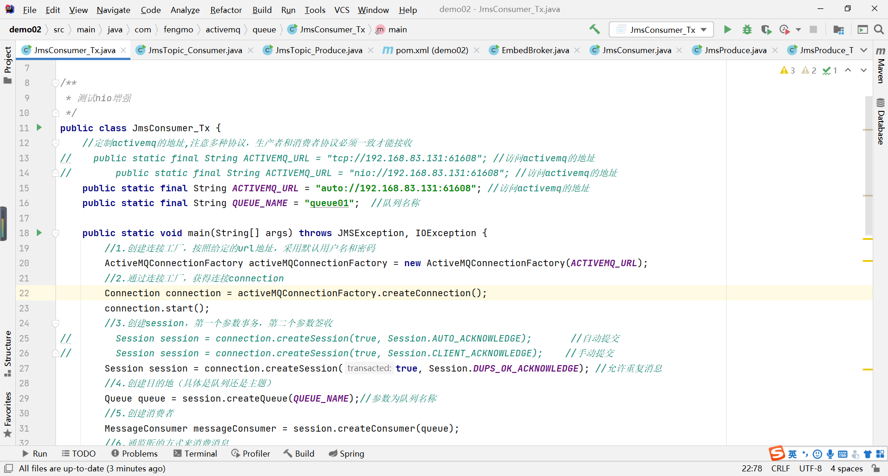Run JmsConsumer_Tx with the green play button
The width and height of the screenshot is (888, 476).
(x=728, y=30)
